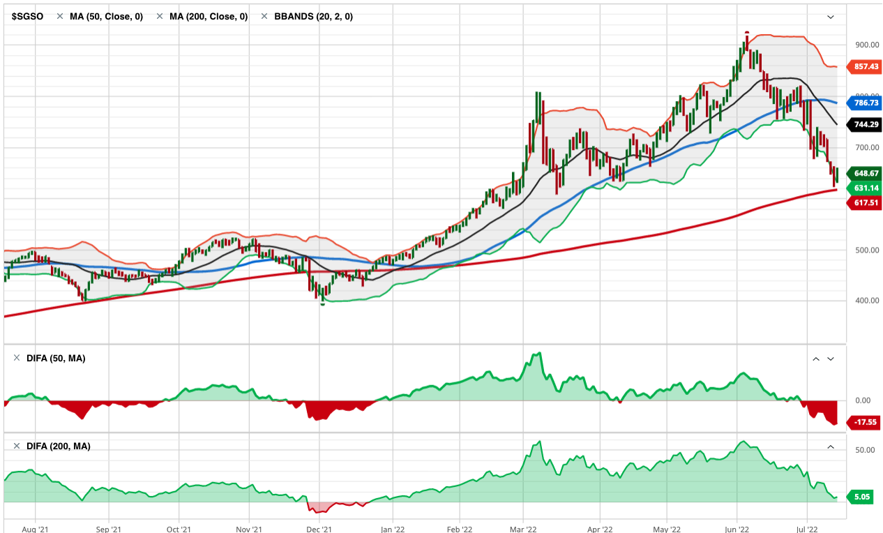This screenshot has height=533, width=883.
Task: Remove the BBANDS (20, 2, 0) overlay
Action: tap(264, 16)
